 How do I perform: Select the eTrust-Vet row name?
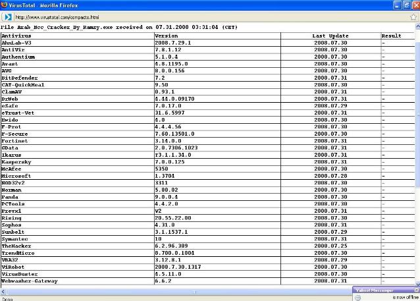click(x=18, y=113)
